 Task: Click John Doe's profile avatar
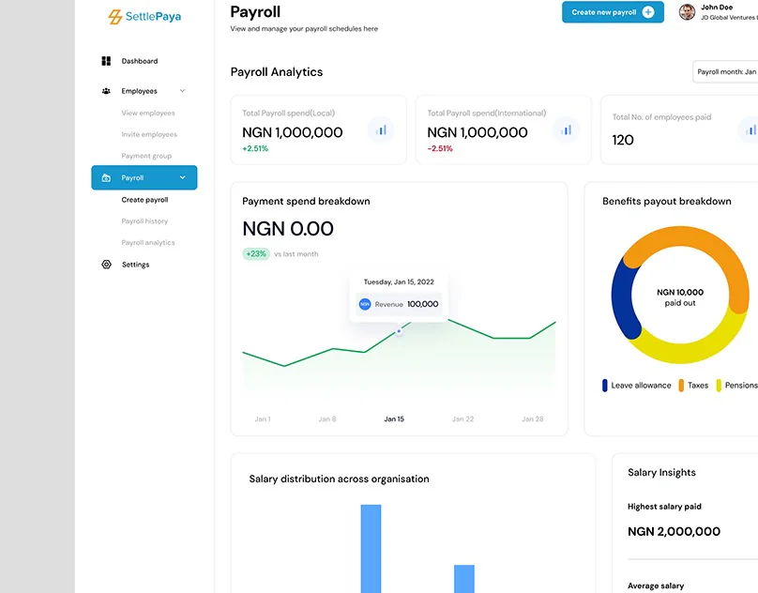[687, 12]
